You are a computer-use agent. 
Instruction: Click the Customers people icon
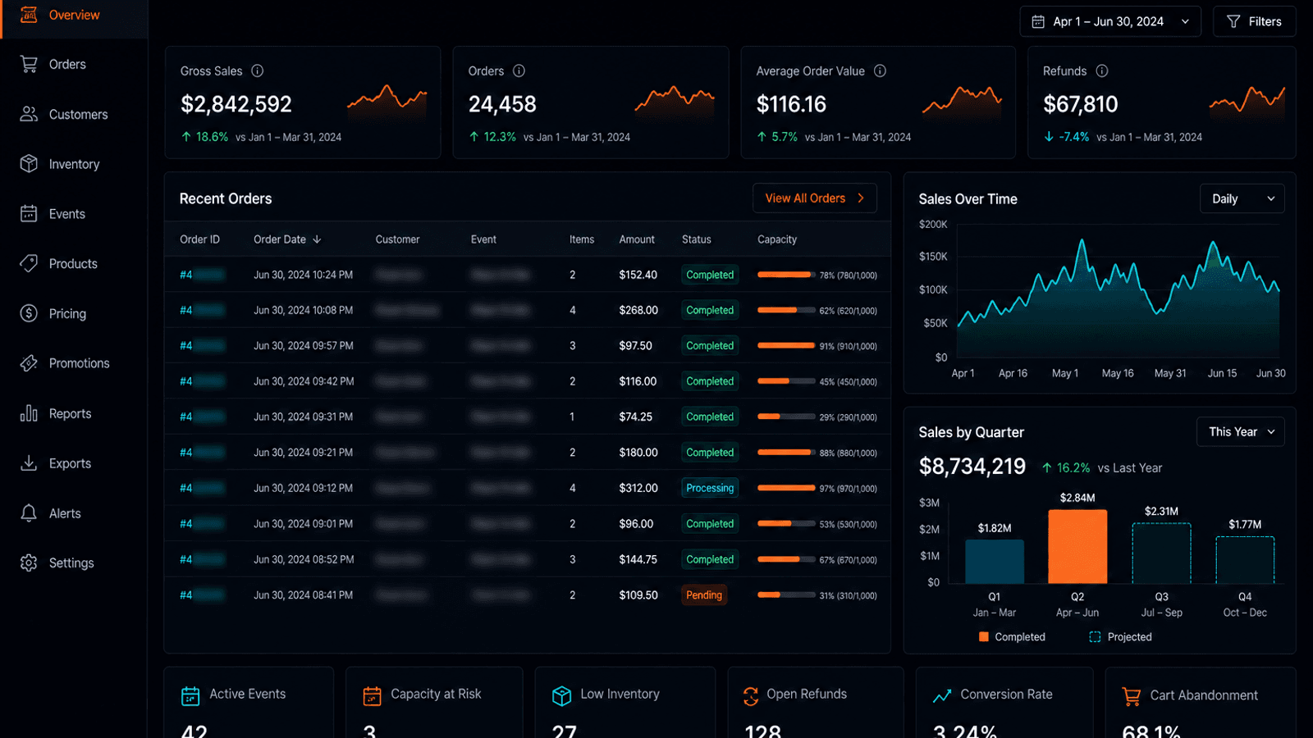[29, 114]
